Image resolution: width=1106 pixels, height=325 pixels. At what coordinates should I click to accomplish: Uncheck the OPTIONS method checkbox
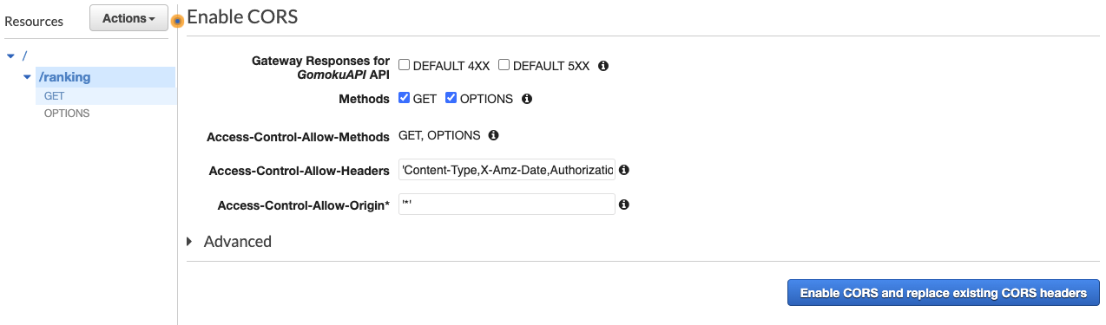[451, 99]
